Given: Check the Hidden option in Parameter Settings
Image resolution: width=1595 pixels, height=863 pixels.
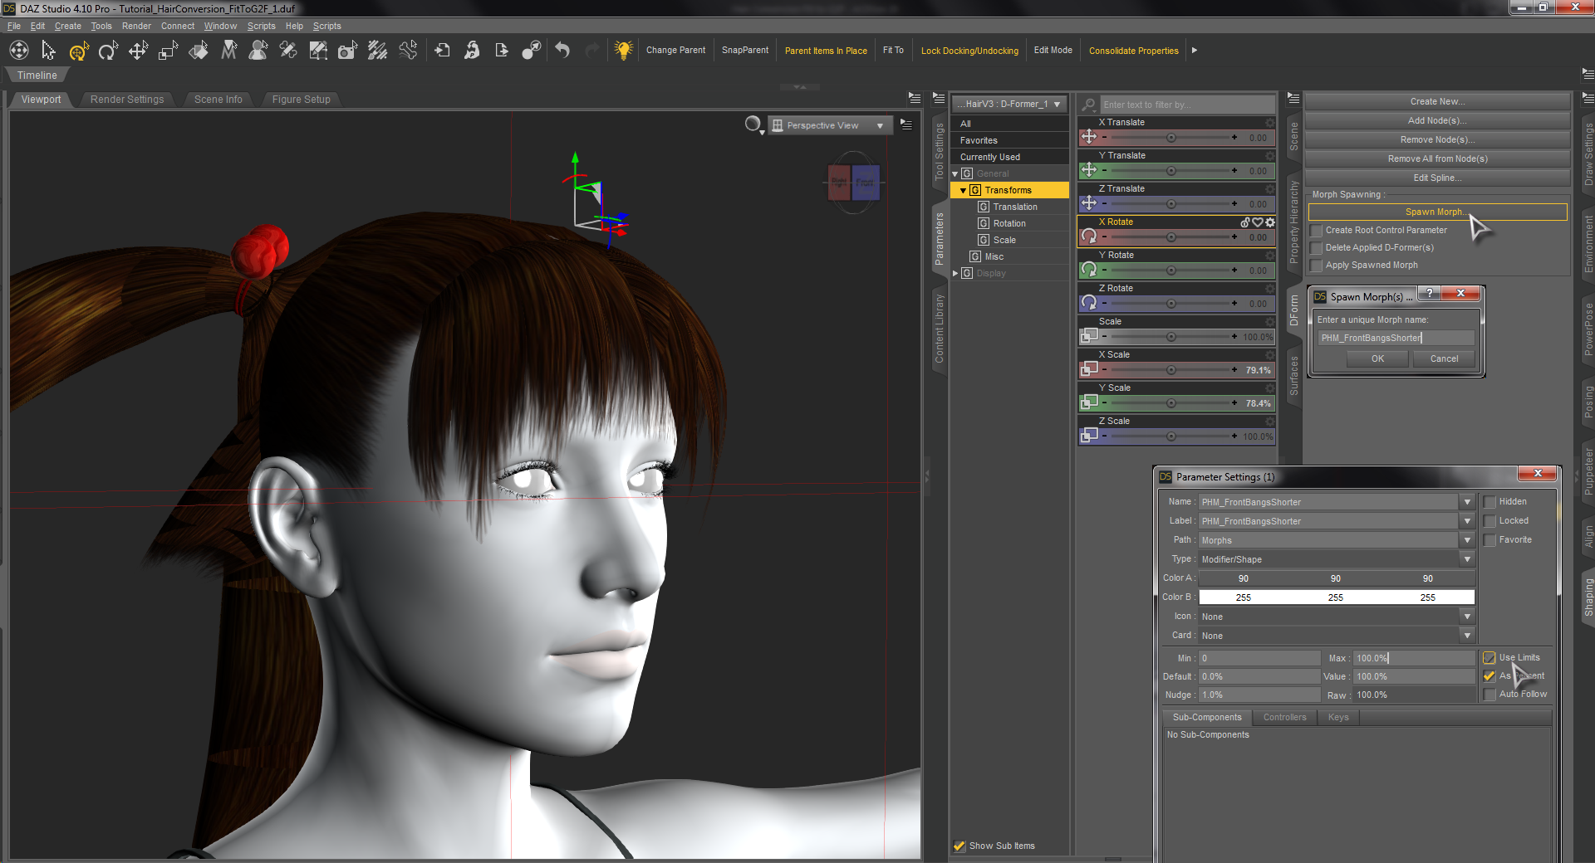Looking at the screenshot, I should click(1489, 502).
